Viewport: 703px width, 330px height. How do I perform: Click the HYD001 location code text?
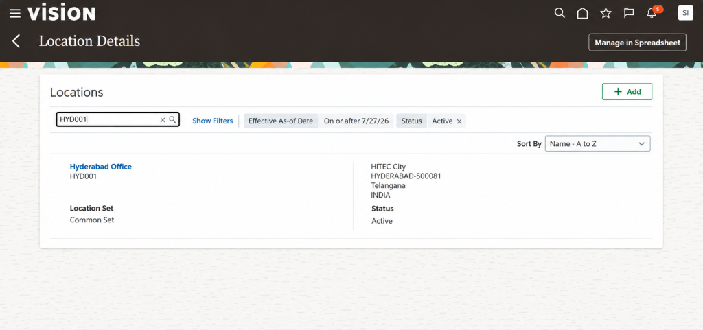[83, 176]
